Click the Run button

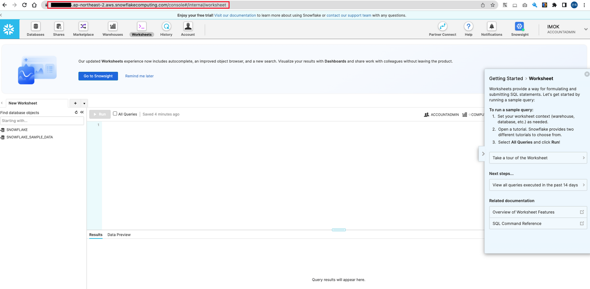tap(100, 114)
